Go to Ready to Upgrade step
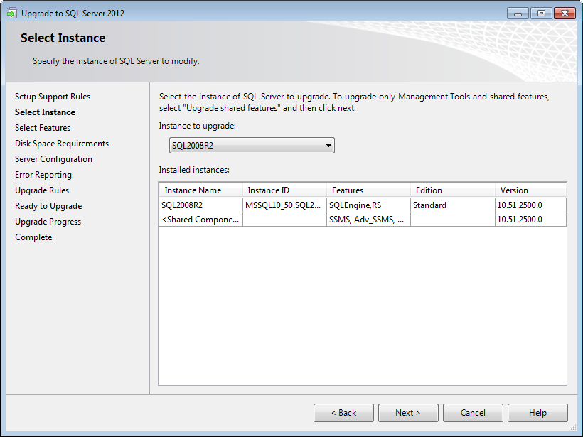The image size is (583, 437). coord(48,206)
